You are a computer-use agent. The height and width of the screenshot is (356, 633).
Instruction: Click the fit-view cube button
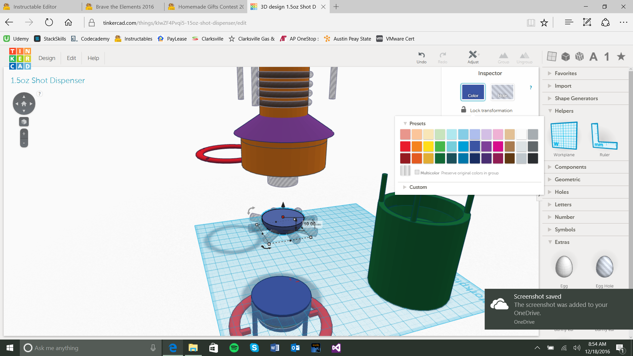click(x=24, y=122)
